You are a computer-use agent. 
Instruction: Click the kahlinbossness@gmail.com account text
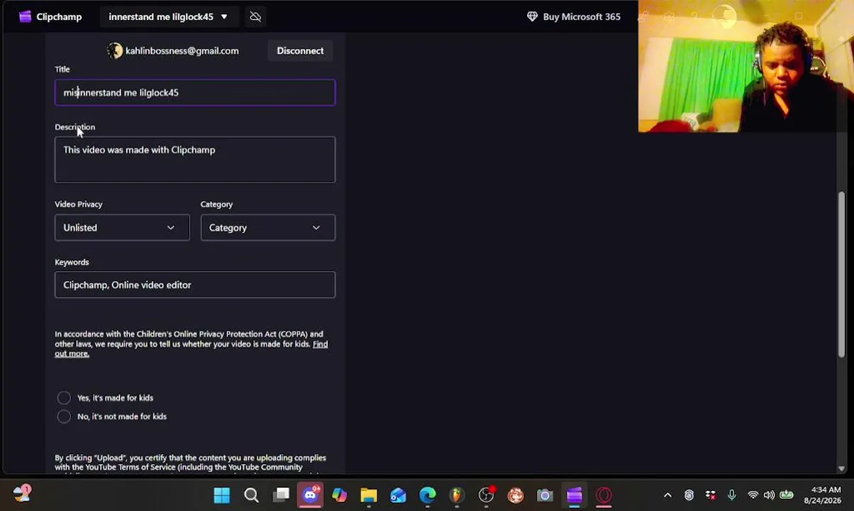pyautogui.click(x=182, y=50)
